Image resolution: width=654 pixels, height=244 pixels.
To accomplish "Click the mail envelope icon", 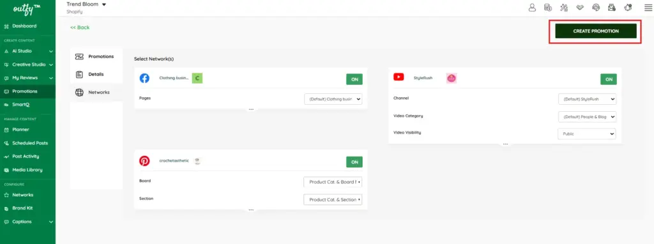I will [x=612, y=8].
